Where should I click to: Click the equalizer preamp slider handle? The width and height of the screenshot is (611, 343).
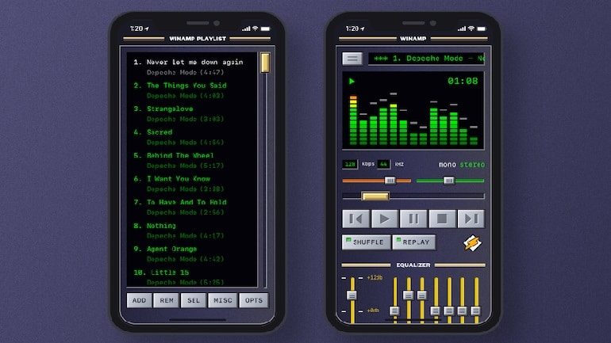(352, 295)
